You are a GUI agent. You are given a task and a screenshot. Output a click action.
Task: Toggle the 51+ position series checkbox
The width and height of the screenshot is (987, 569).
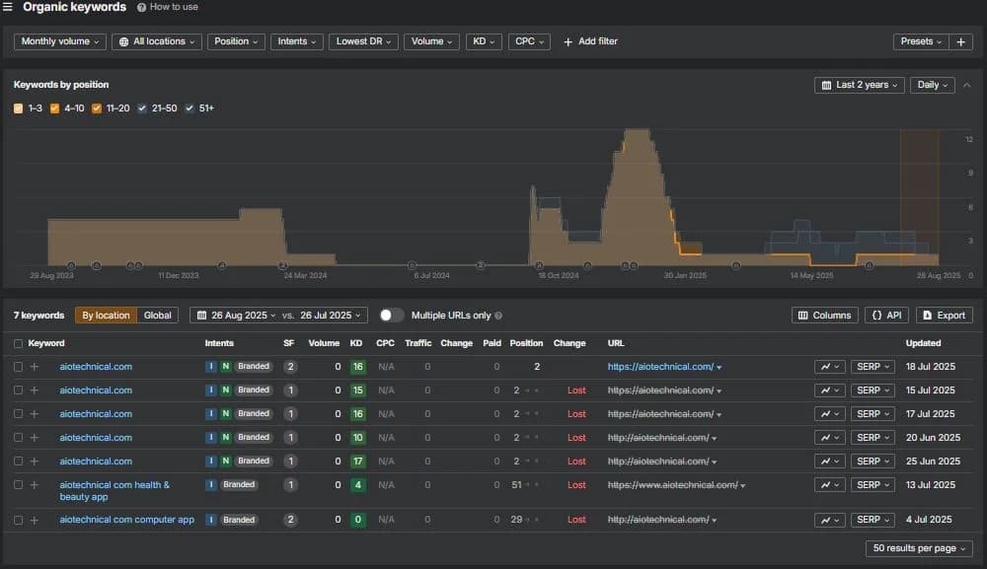pos(190,108)
